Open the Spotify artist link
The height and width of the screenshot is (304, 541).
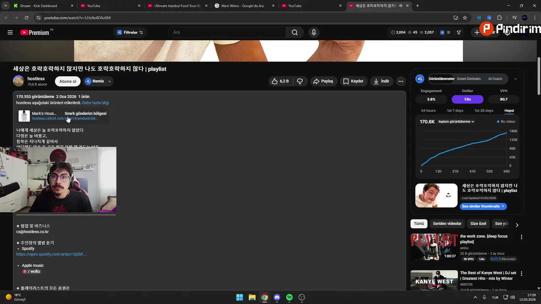click(51, 254)
